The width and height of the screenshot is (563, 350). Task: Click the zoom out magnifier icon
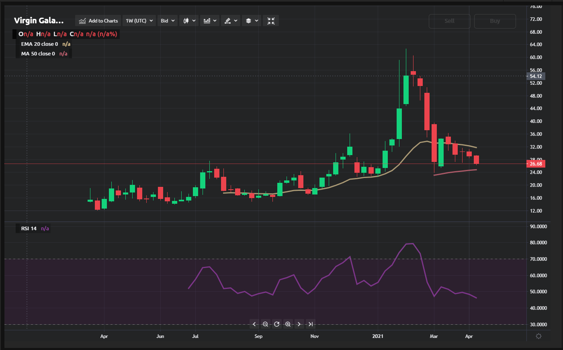pos(265,324)
